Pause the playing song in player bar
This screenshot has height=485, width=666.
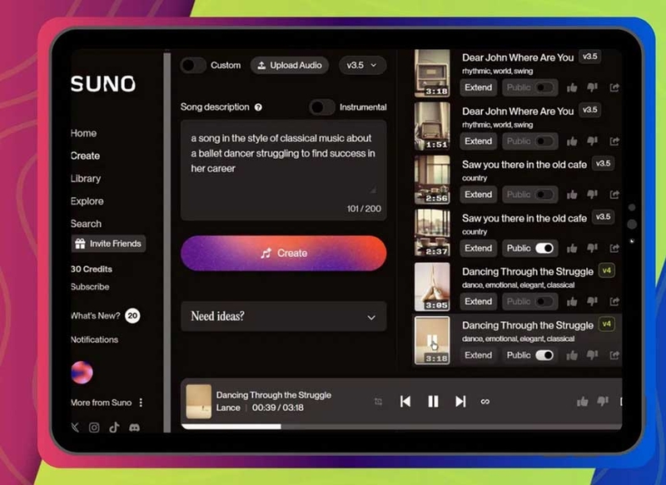pyautogui.click(x=433, y=402)
